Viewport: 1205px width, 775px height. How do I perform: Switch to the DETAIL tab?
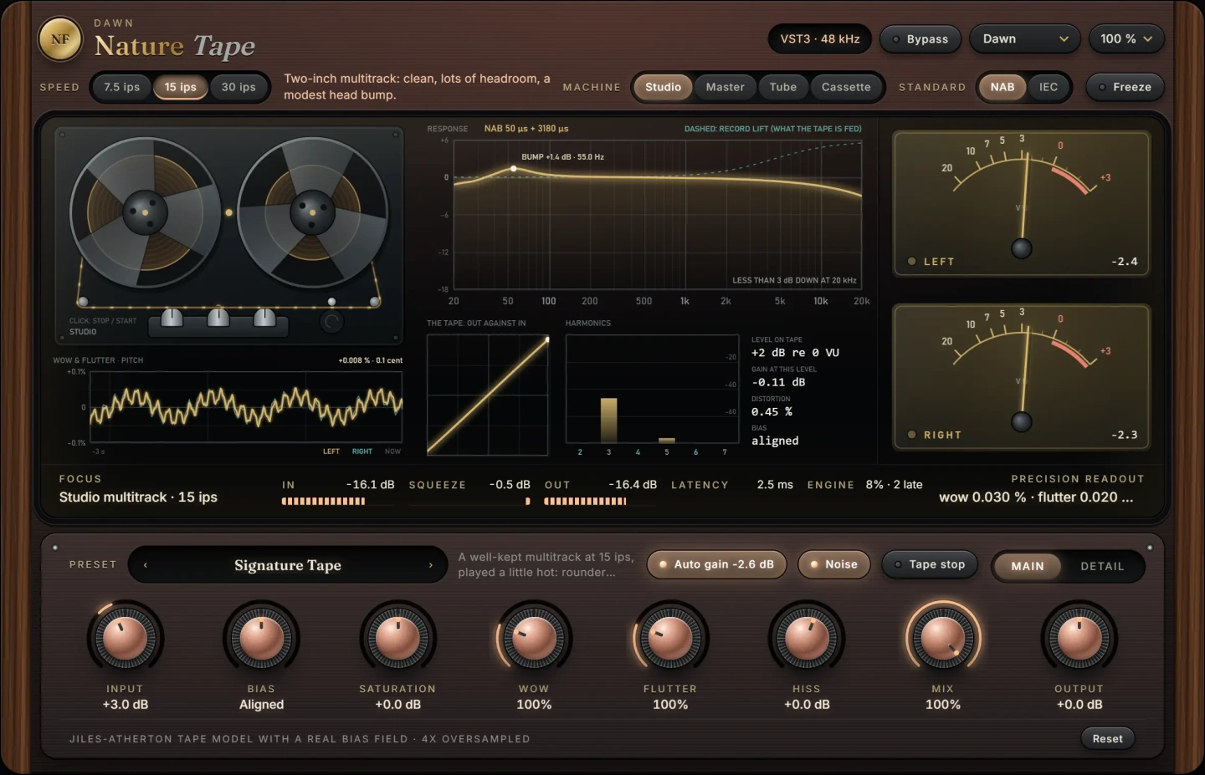pos(1102,566)
